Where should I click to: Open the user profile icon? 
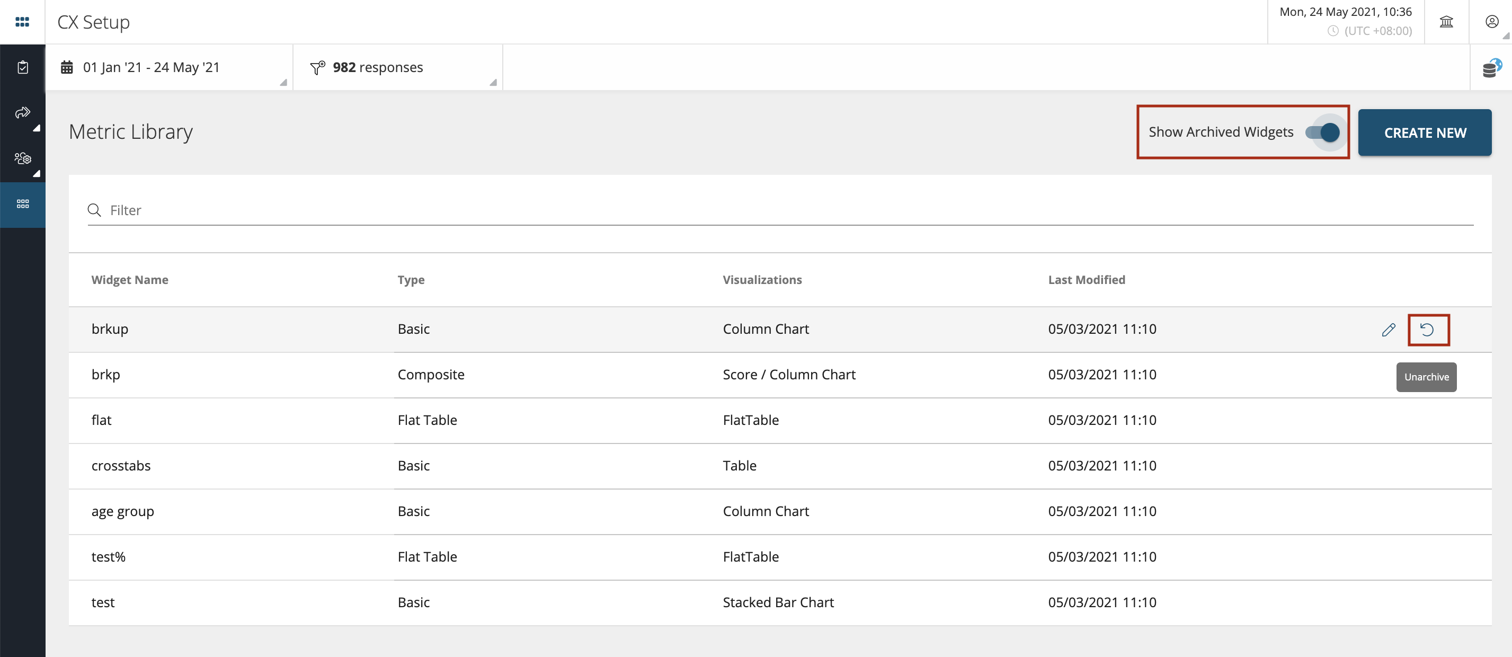[1491, 22]
